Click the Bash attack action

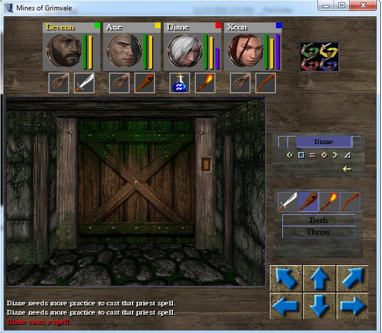coord(319,221)
